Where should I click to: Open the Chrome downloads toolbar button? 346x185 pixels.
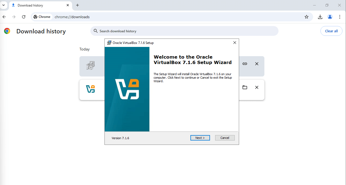tap(320, 17)
